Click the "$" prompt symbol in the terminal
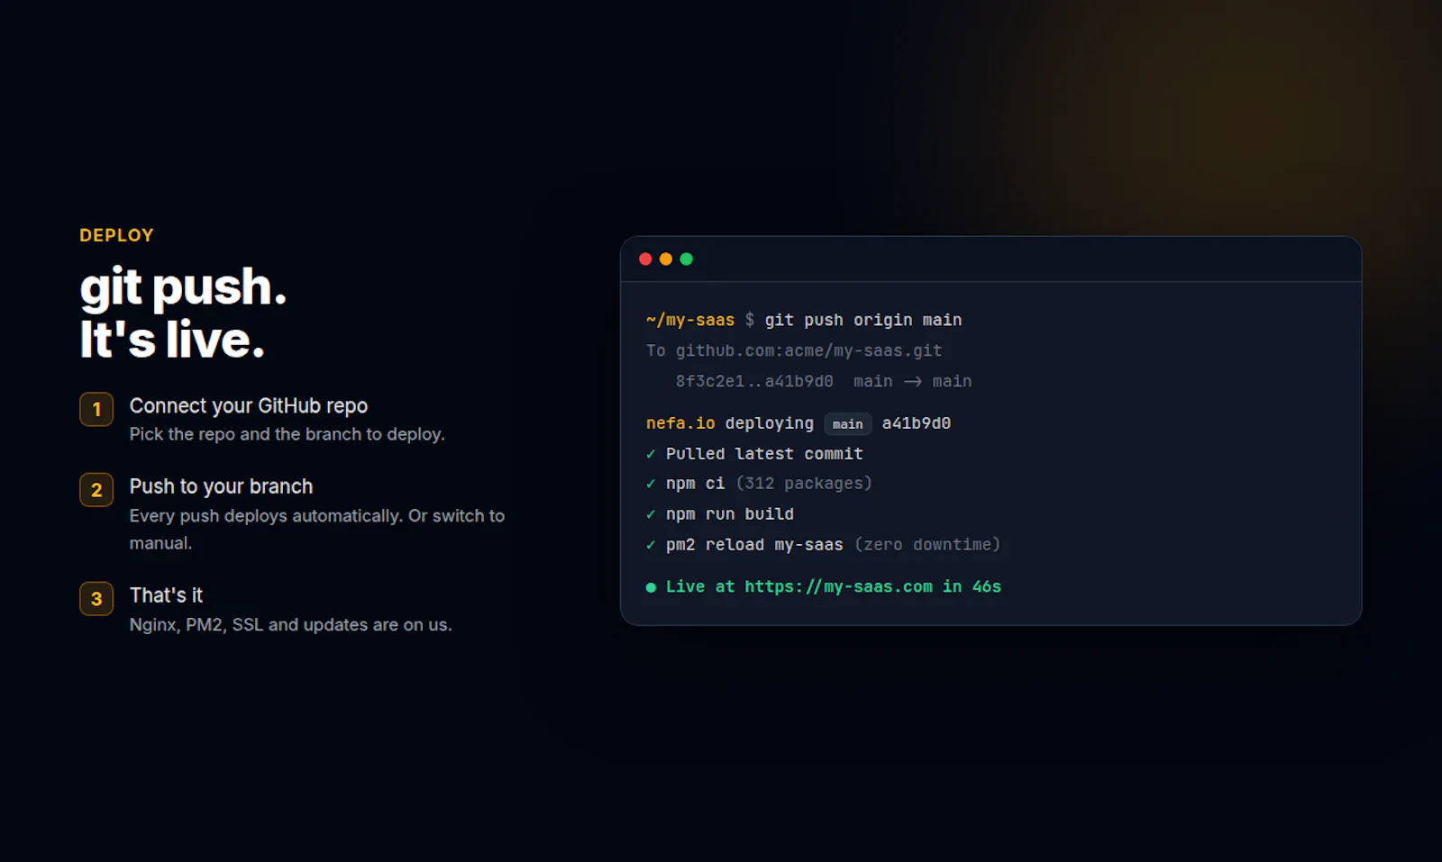This screenshot has height=862, width=1442. coord(750,320)
